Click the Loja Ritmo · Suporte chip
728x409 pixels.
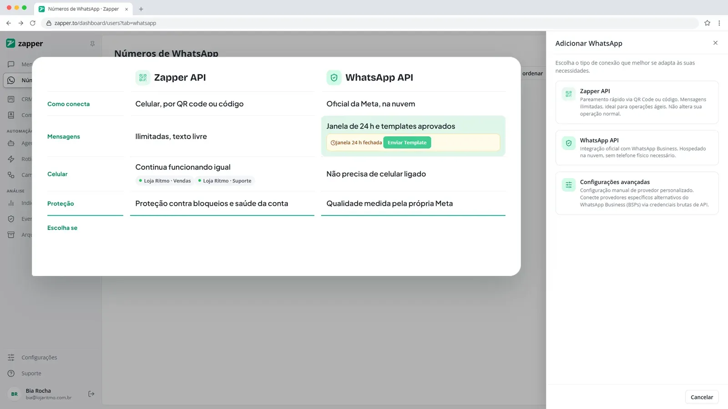pos(225,181)
